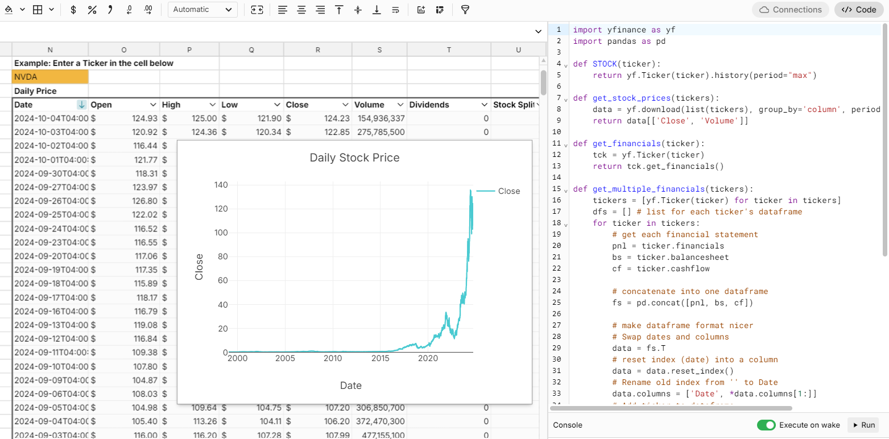Screen dimensions: 889x439
Task: Run the Python script
Action: 863,425
